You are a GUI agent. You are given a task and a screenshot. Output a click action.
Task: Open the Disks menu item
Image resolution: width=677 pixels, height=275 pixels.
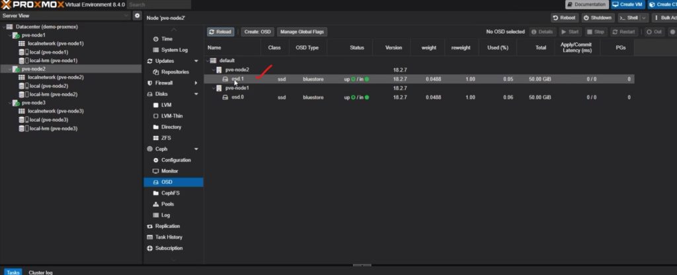[x=161, y=94]
